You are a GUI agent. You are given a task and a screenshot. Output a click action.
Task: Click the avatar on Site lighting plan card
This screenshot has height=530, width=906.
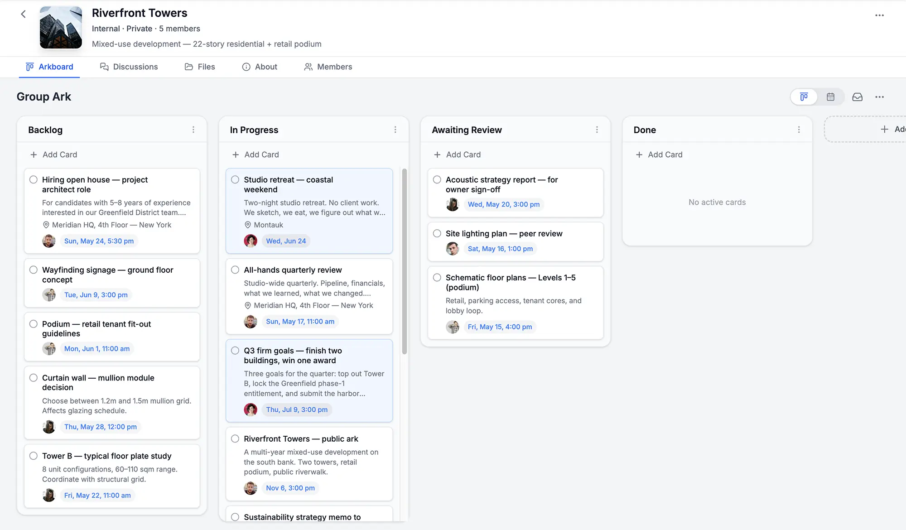pyautogui.click(x=452, y=249)
